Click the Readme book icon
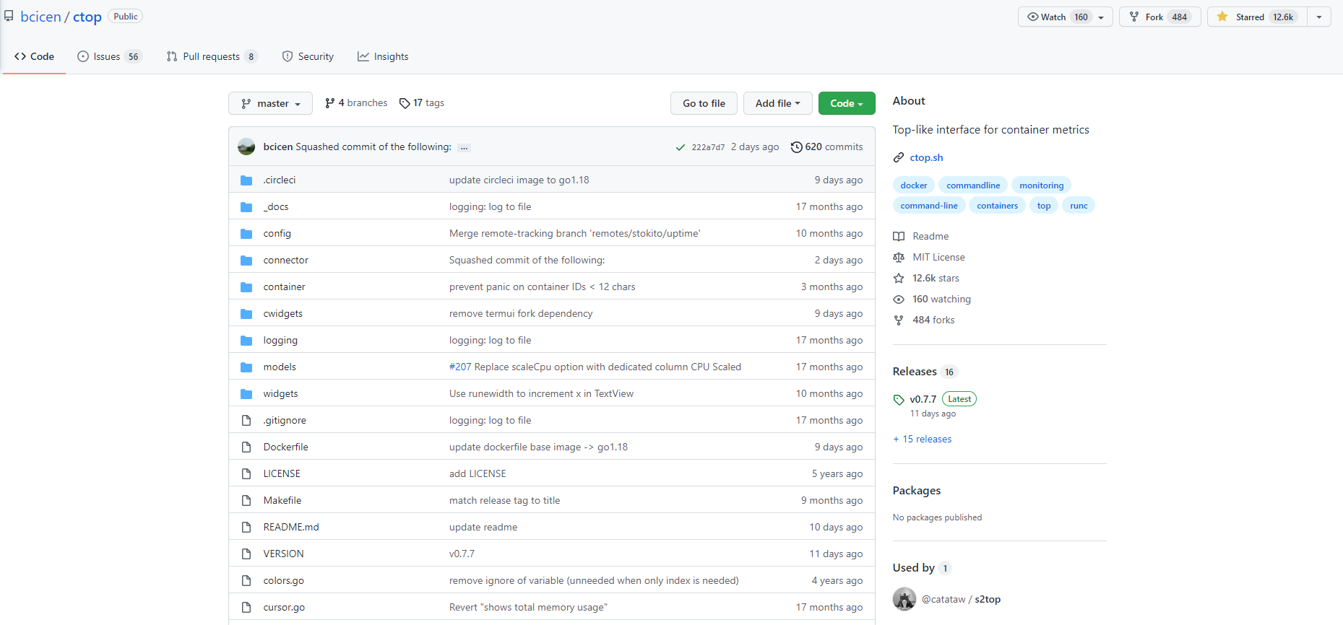 click(x=899, y=237)
